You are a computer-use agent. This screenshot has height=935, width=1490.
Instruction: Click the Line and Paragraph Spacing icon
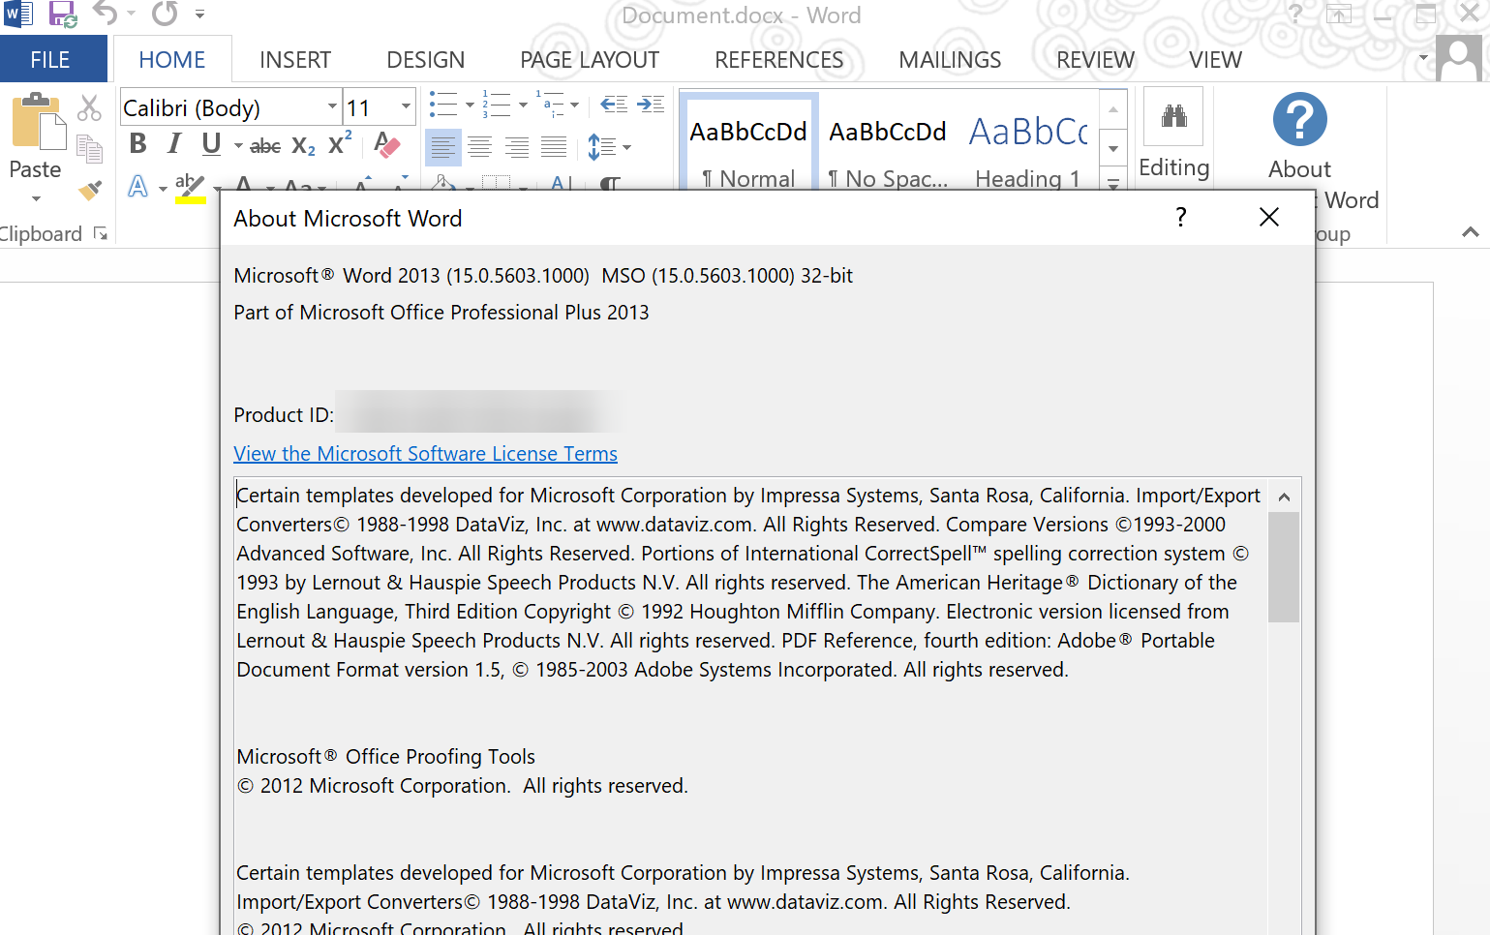[601, 147]
